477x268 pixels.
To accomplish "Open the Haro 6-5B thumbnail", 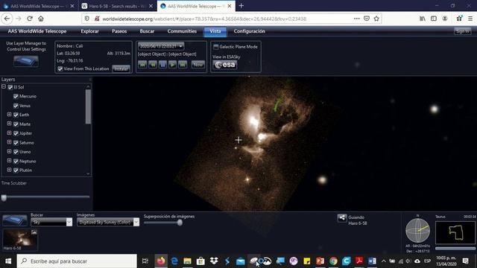I will pos(20,238).
